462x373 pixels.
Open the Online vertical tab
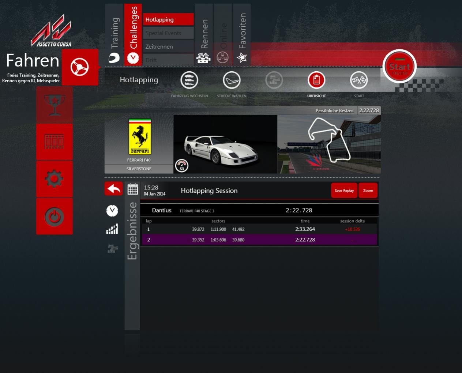click(223, 35)
